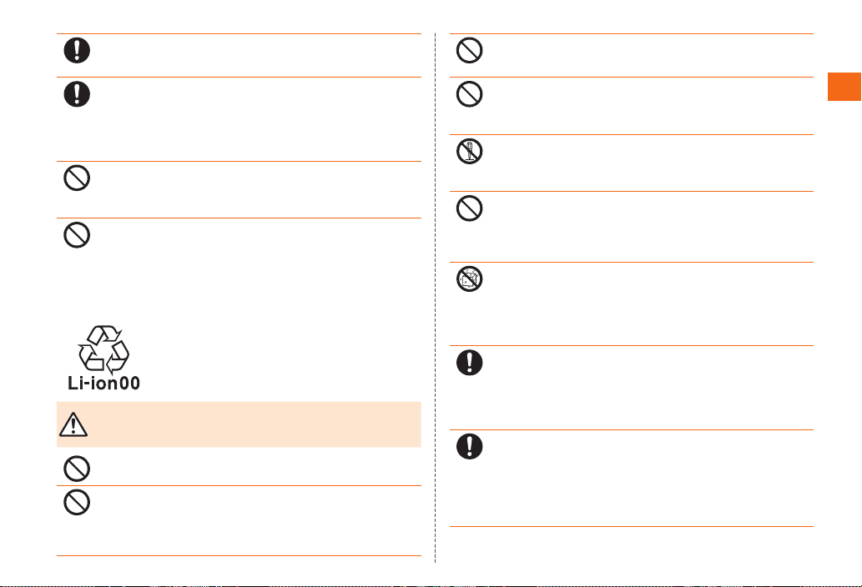Click prohibition icon between disassembly and water icons
The image size is (862, 587).
[x=470, y=208]
